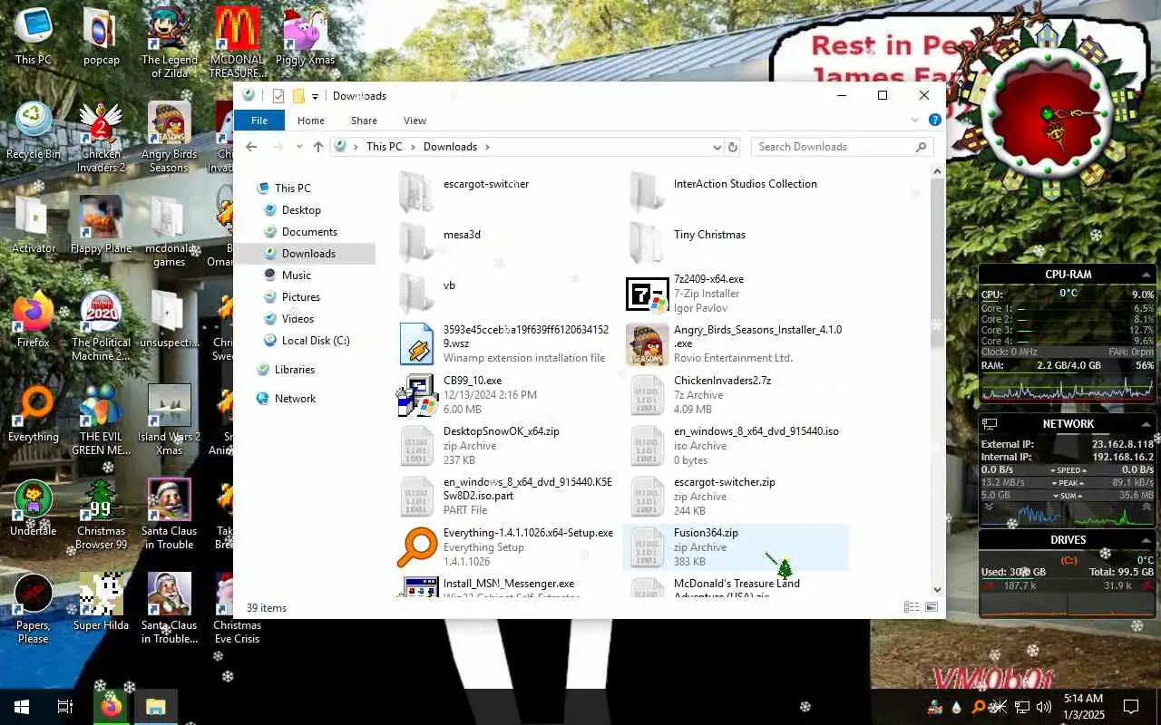Image resolution: width=1161 pixels, height=725 pixels.
Task: Click the file list scroll down arrow
Action: click(x=937, y=590)
